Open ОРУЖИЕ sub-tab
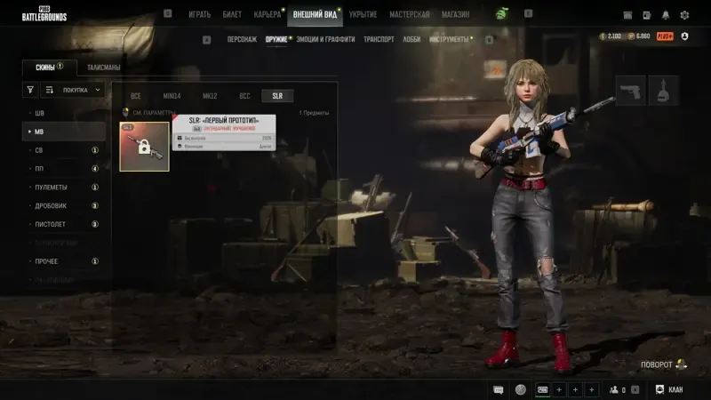 coord(276,39)
